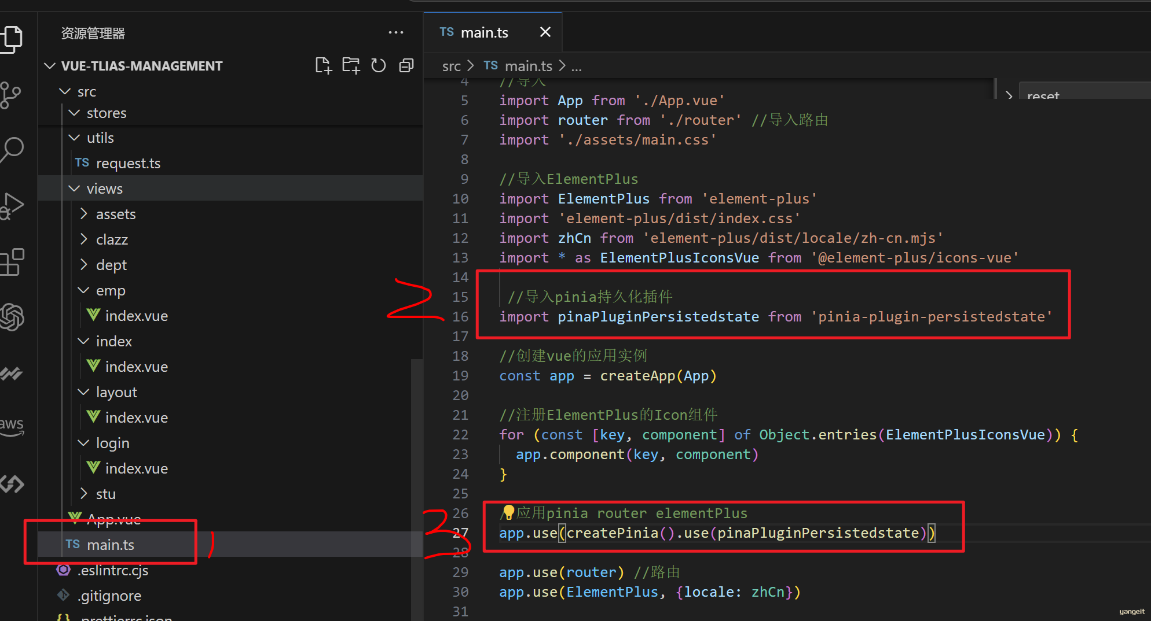Open index.vue under the emp folder

pos(230,316)
